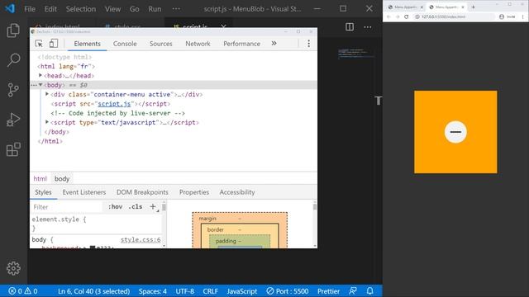Go forward in the Chrome window
Screen dimensions: 529x297
pos(398,16)
